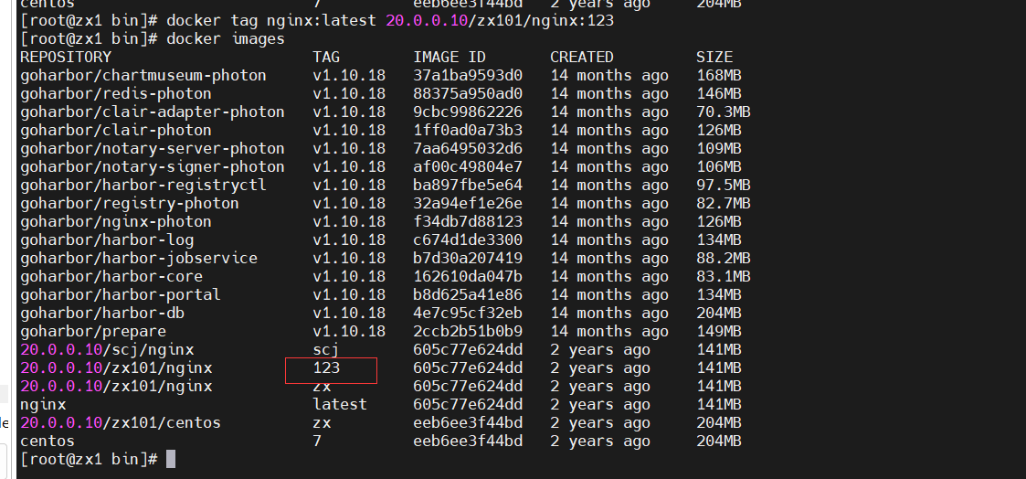
Task: Click image ID c674d1de3300
Action: pos(468,240)
